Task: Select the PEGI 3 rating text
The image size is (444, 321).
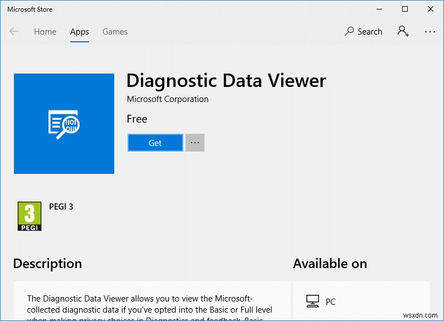Action: point(61,207)
